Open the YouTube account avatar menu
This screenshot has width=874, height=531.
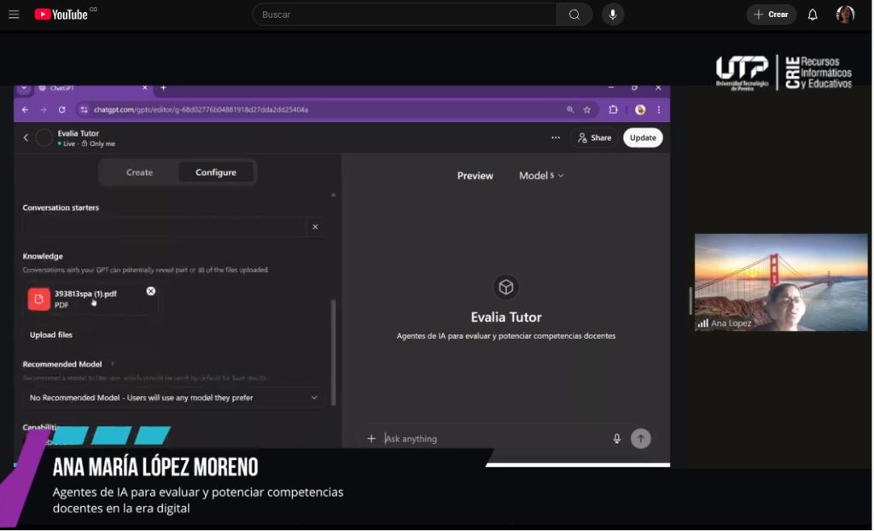click(845, 15)
